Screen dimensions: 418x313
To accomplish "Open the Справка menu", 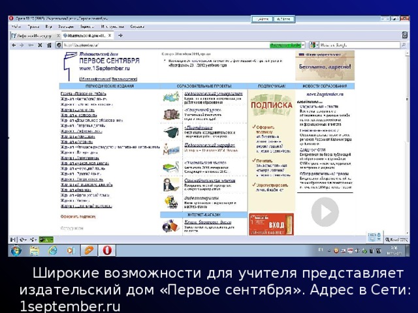I will click(x=137, y=27).
